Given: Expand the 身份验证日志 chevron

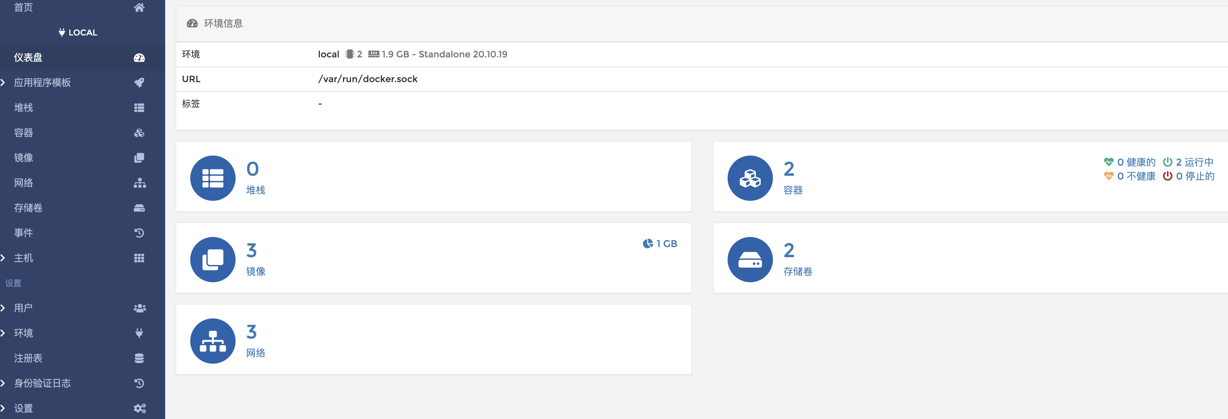Looking at the screenshot, I should point(3,383).
